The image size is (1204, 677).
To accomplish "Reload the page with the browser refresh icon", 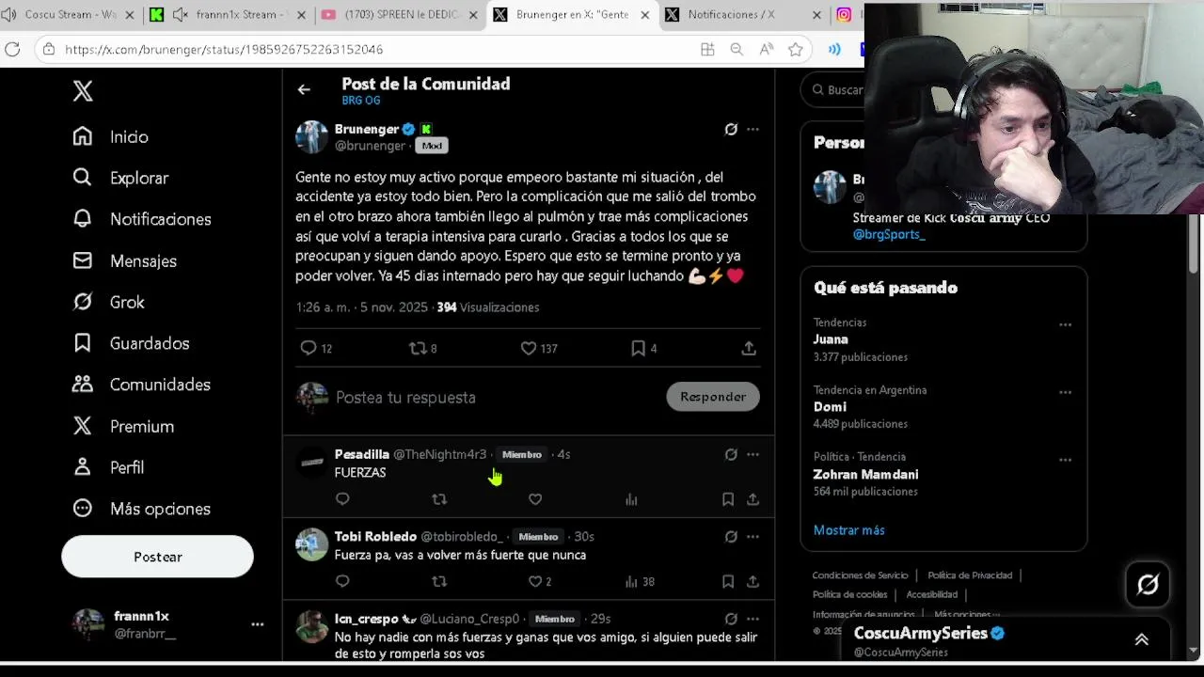I will coord(12,49).
